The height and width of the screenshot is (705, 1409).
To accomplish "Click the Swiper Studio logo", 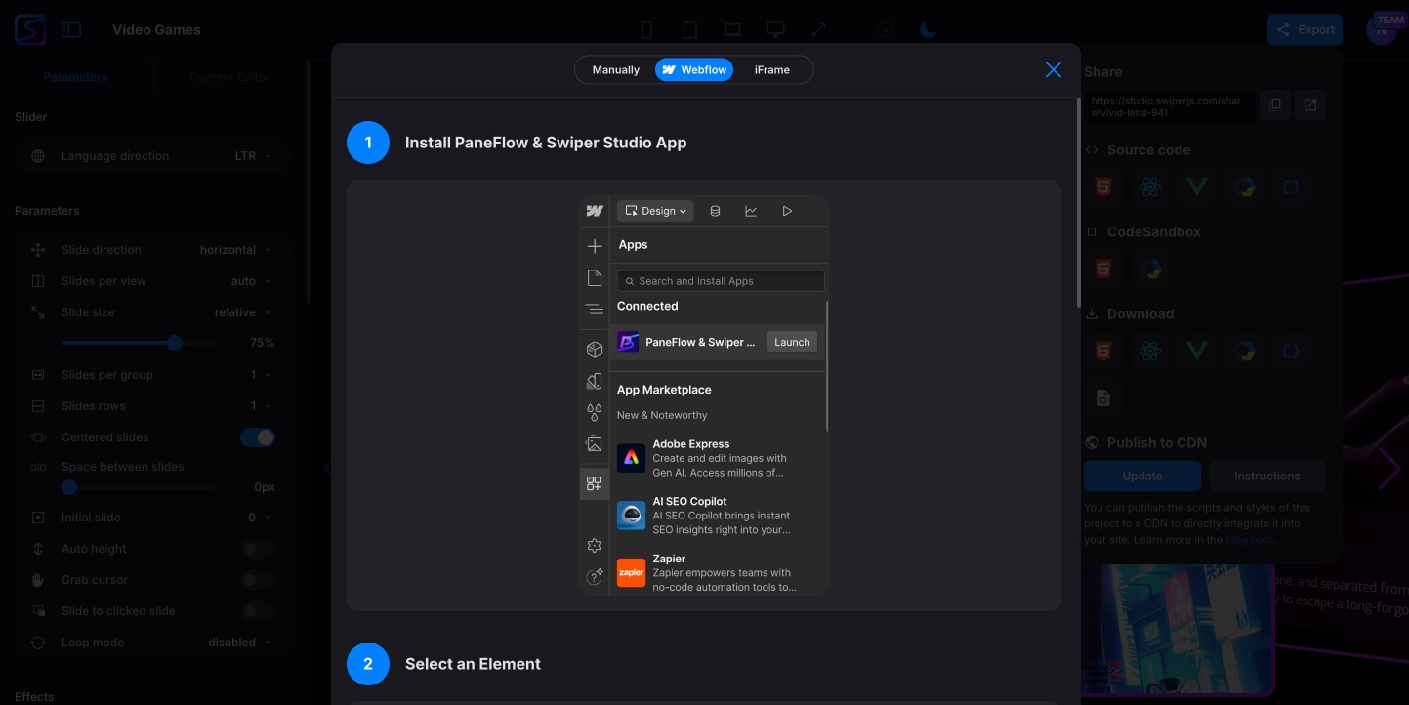I will point(30,29).
